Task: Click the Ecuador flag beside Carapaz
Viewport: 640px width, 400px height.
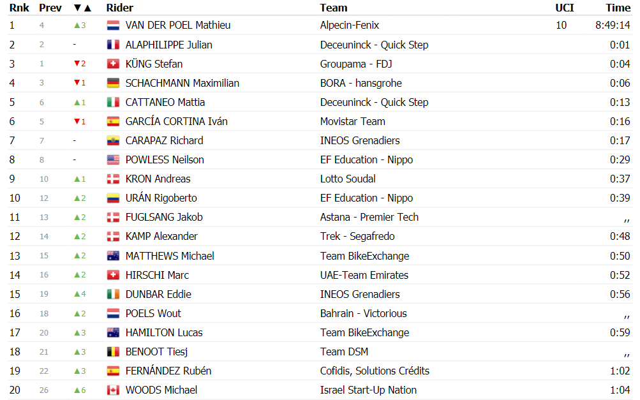Action: [113, 140]
